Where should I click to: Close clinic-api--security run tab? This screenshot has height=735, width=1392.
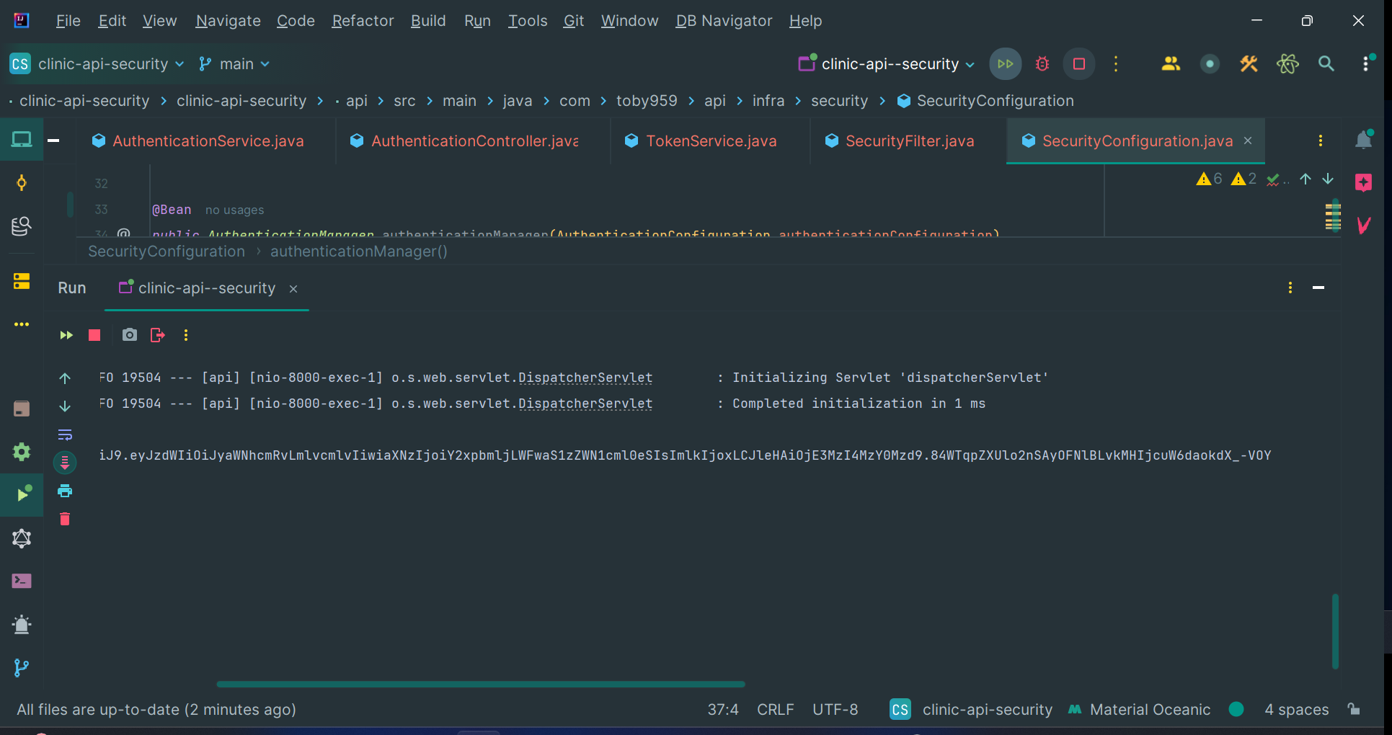293,289
